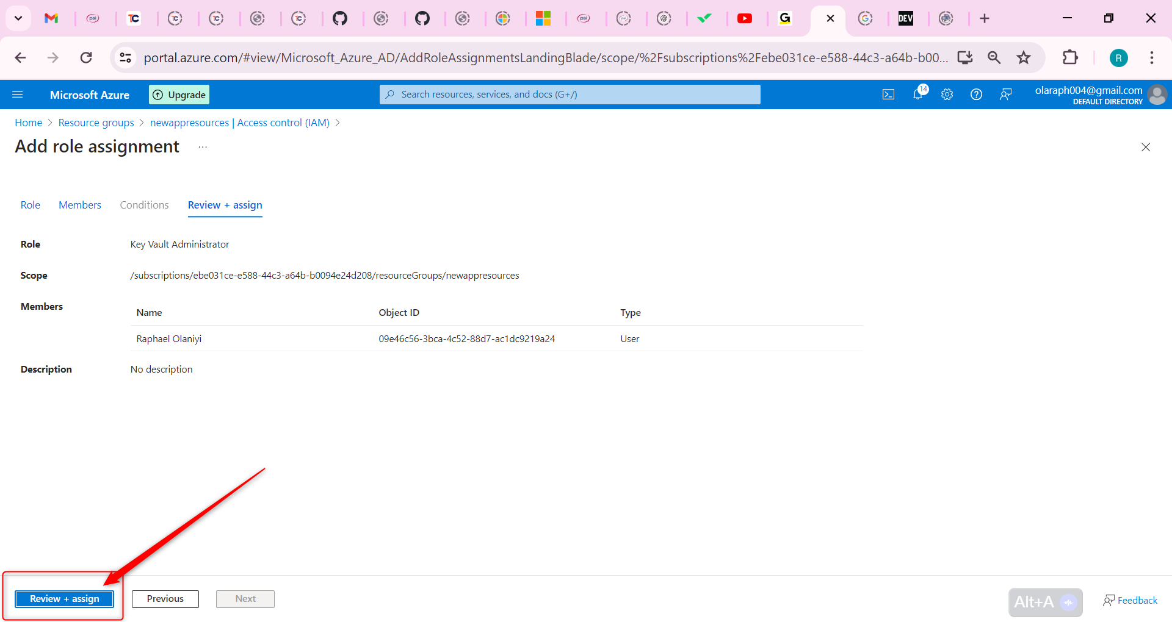This screenshot has width=1172, height=622.
Task: Open the account avatar for olaraph004
Action: click(1157, 95)
